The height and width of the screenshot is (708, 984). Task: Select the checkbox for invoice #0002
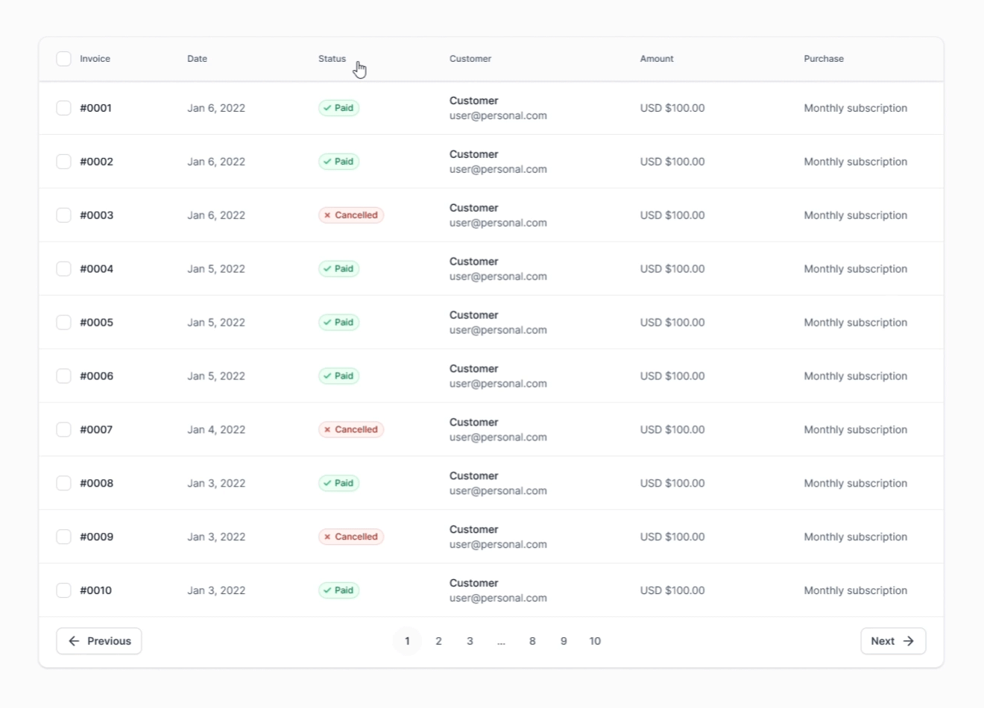pos(64,162)
